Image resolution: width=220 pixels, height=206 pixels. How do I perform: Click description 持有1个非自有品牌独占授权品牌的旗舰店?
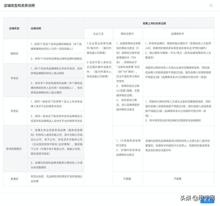56,58
